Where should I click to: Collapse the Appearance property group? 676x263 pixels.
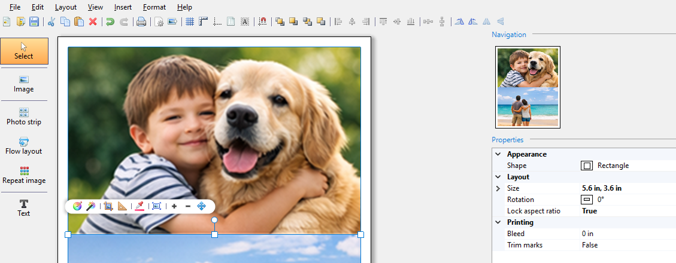pos(498,154)
